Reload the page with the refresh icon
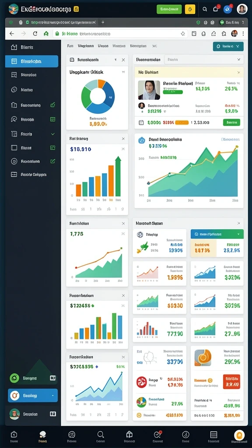The width and height of the screenshot is (252, 448). (35, 34)
